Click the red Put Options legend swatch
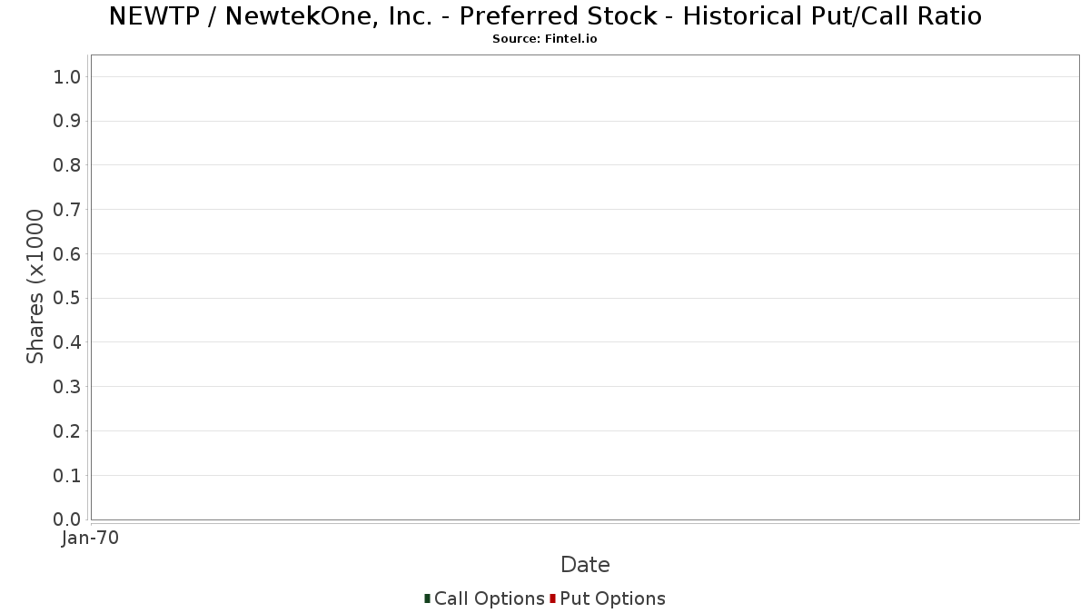 point(552,598)
